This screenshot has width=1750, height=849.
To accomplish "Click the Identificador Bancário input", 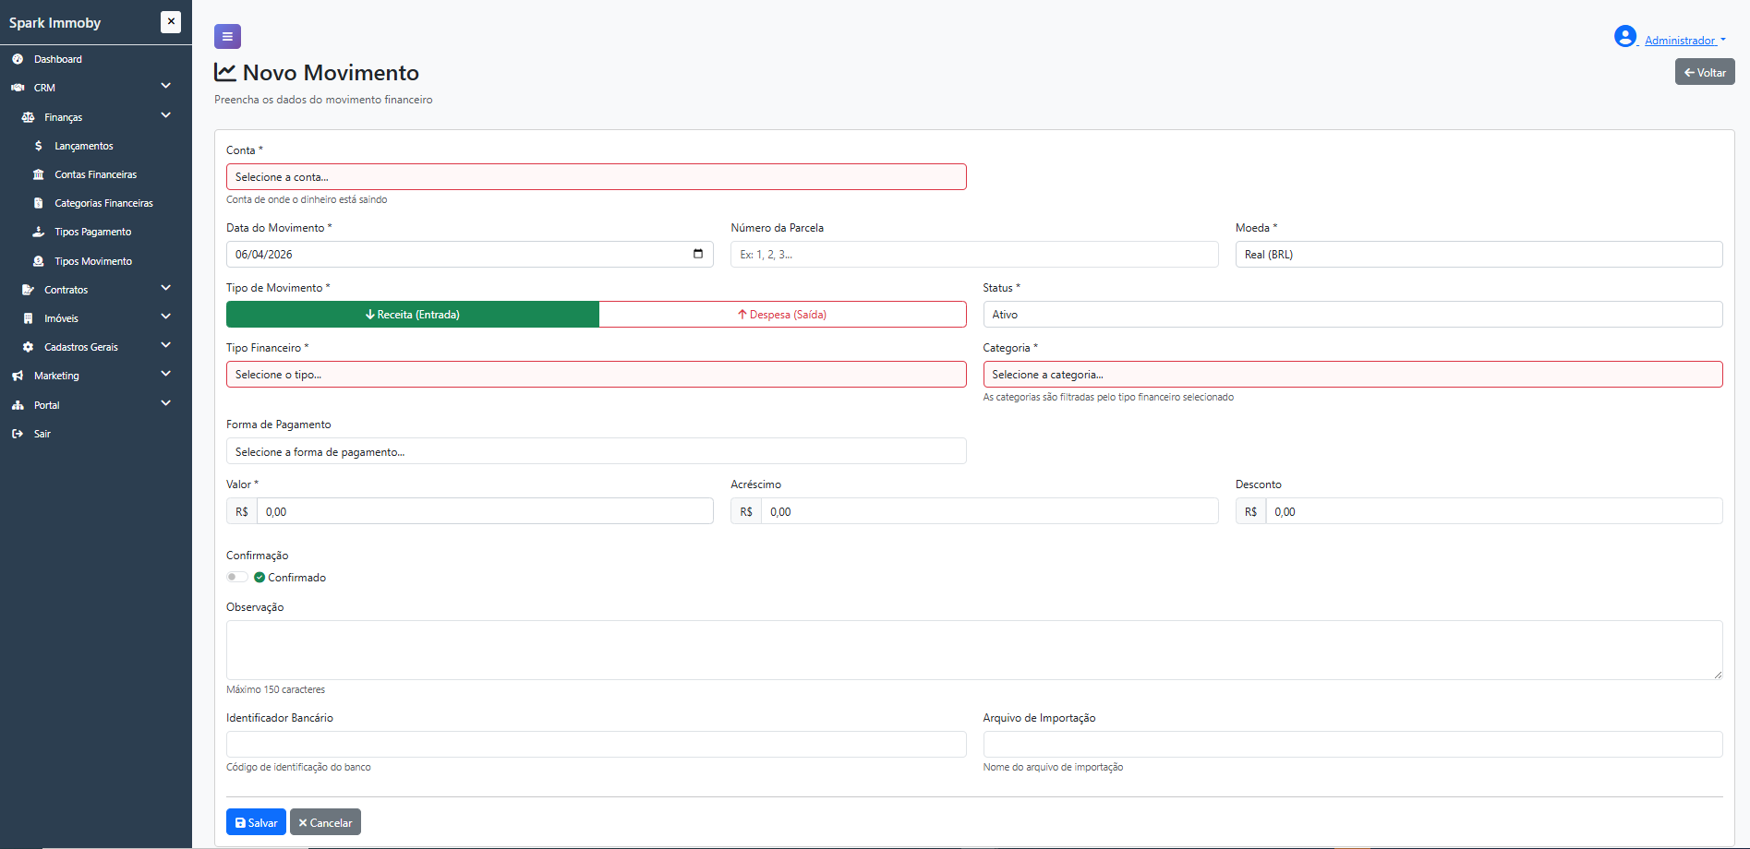I will click(x=597, y=745).
